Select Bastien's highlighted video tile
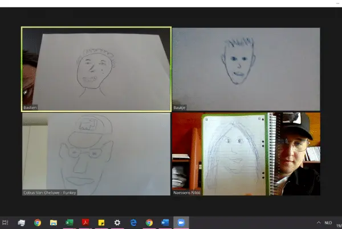 (x=96, y=69)
